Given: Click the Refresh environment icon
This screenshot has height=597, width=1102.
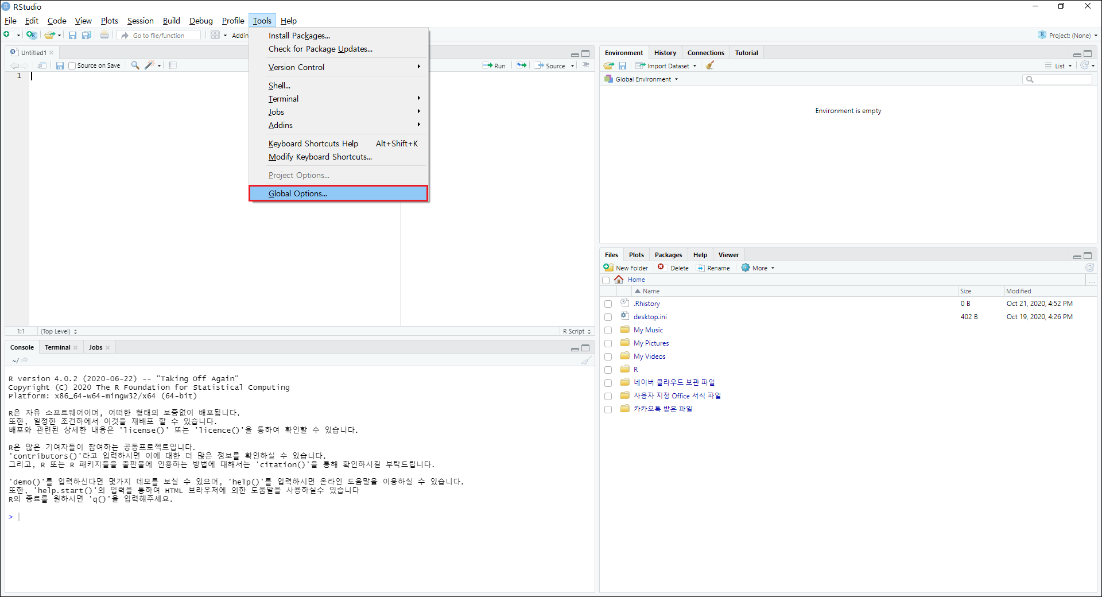Looking at the screenshot, I should point(1084,65).
